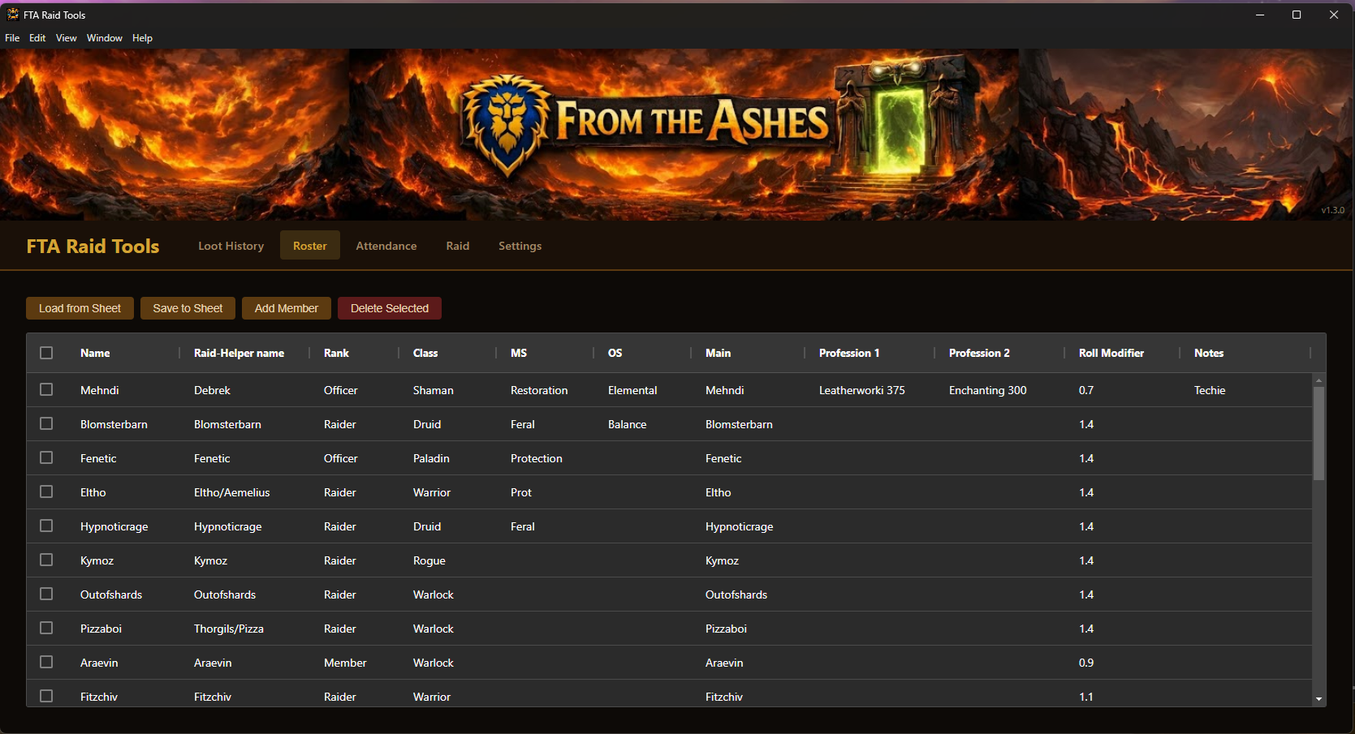1355x734 pixels.
Task: Sort by the MS column header
Action: coord(519,353)
